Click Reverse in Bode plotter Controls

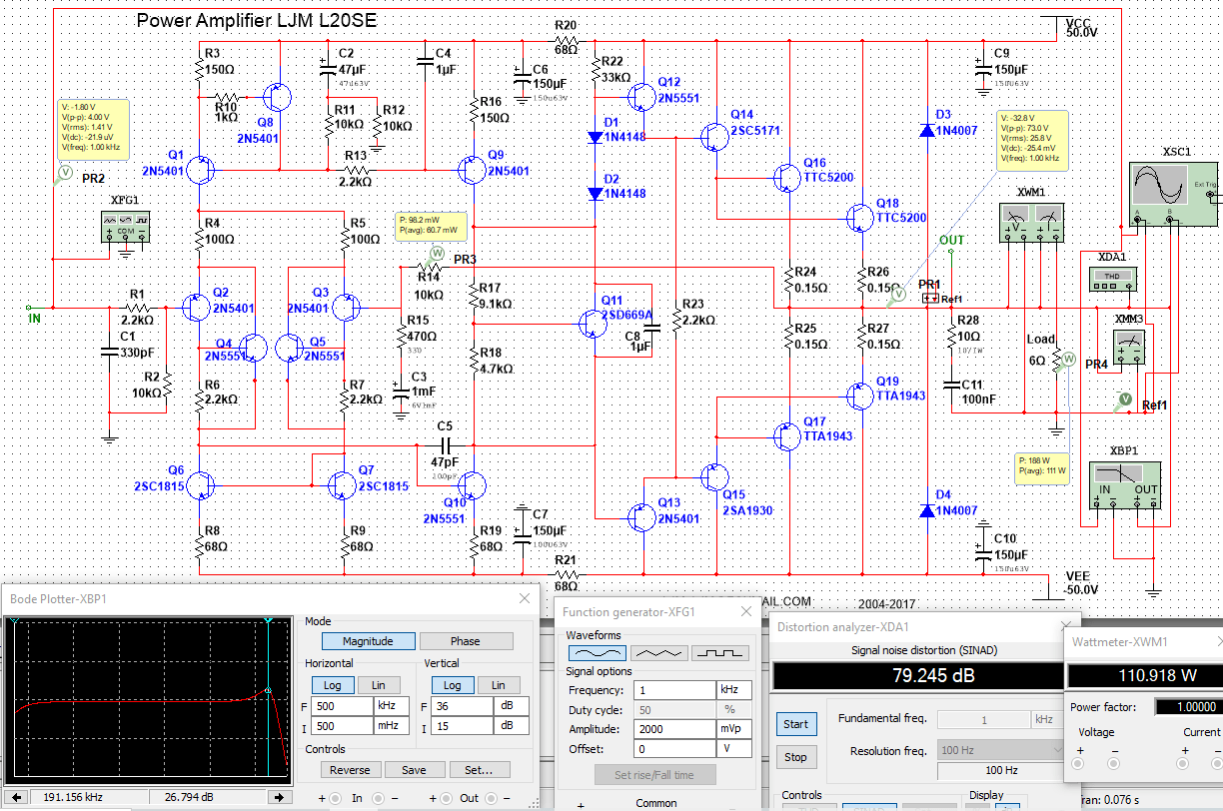point(350,770)
